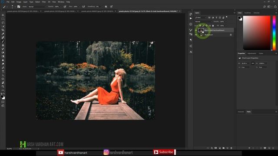
Task: Switch to the Channels tab
Action: (x=241, y=112)
